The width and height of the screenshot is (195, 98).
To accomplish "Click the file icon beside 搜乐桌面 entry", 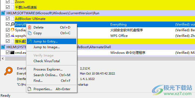I will pyautogui.click(x=12, y=41).
